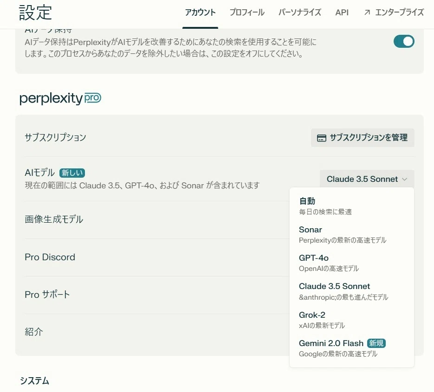434x392 pixels.
Task: Select 自動 from the model list
Action: [x=351, y=206]
